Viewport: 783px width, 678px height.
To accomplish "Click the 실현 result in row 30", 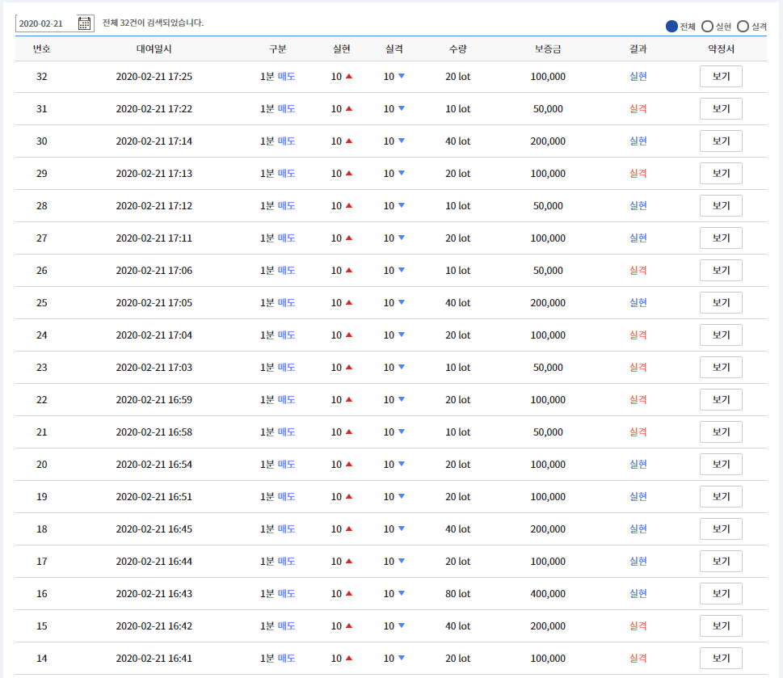I will pos(638,141).
